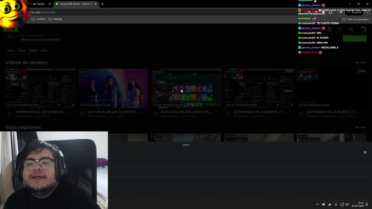This screenshot has width=372, height=209.
Task: Click the 'Resident Evil 4 Remake' category label
Action: 322,116
